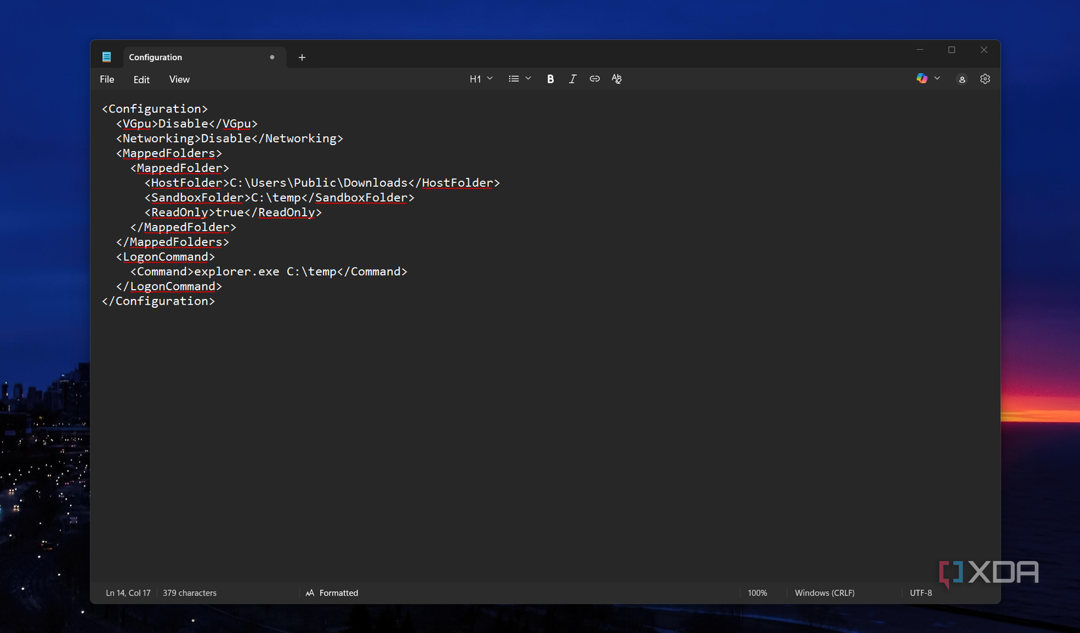The height and width of the screenshot is (633, 1080).
Task: Open the File menu
Action: (x=106, y=79)
